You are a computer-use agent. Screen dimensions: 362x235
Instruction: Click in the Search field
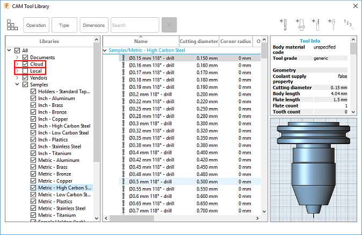[x=134, y=25]
